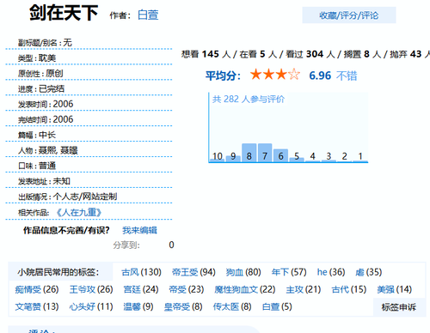430x333 pixels.
Task: Click the rating bar for score 6
Action: click(280, 155)
